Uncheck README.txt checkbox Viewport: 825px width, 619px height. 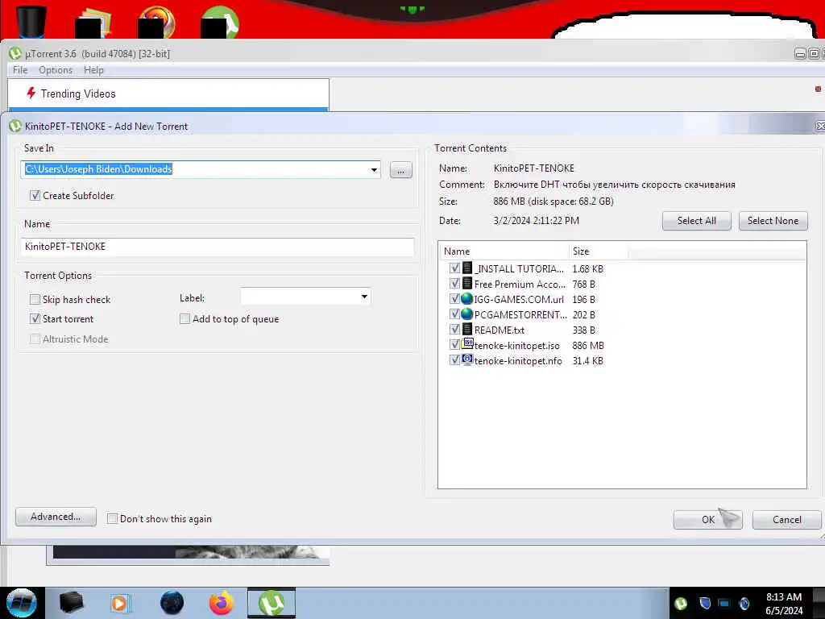(454, 329)
